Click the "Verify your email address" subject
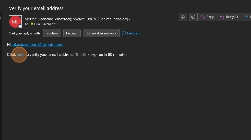 36,8
